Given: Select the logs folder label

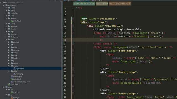Looking at the screenshot, I should (x=12, y=32).
